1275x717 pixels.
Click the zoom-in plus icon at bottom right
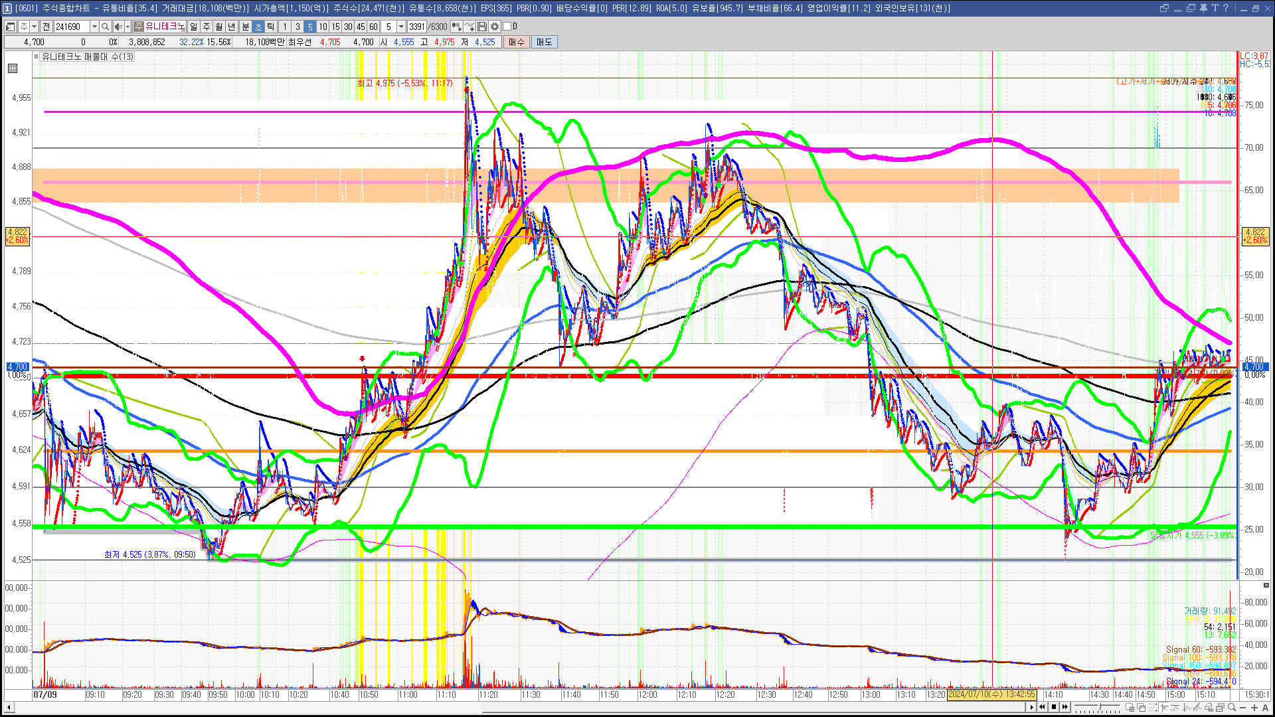(1254, 708)
